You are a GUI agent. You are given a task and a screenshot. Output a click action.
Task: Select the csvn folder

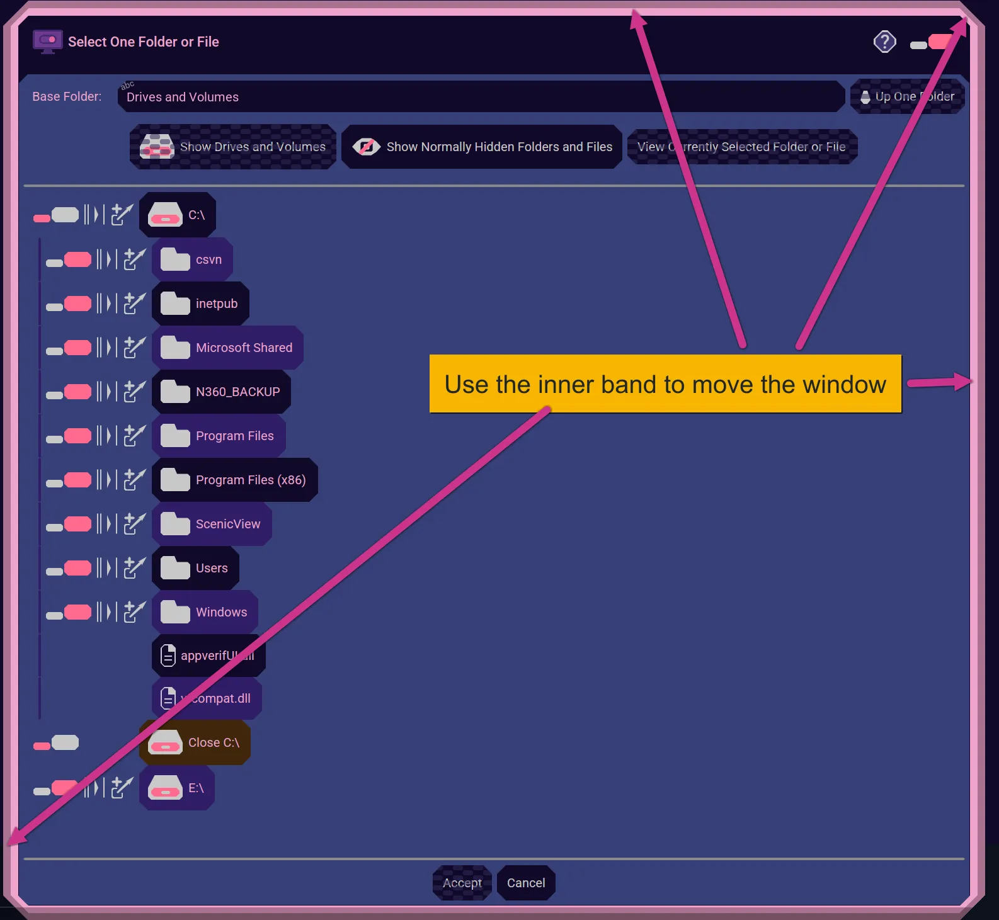coord(192,259)
